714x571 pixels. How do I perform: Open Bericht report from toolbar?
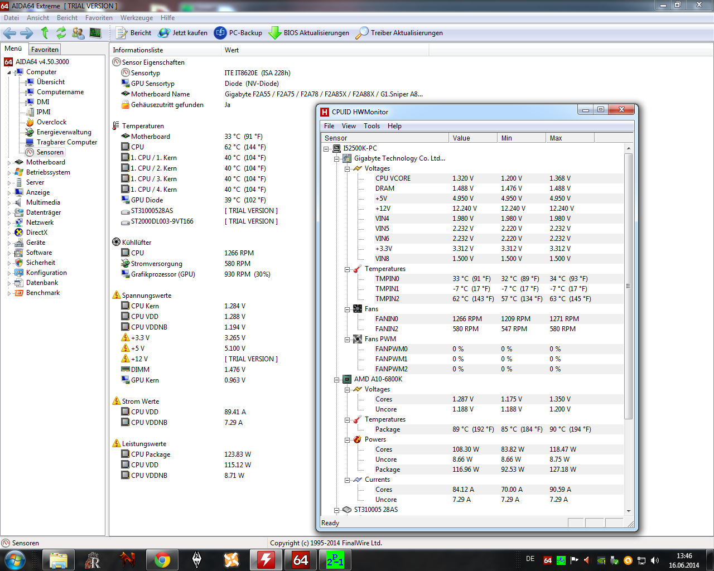click(x=133, y=33)
